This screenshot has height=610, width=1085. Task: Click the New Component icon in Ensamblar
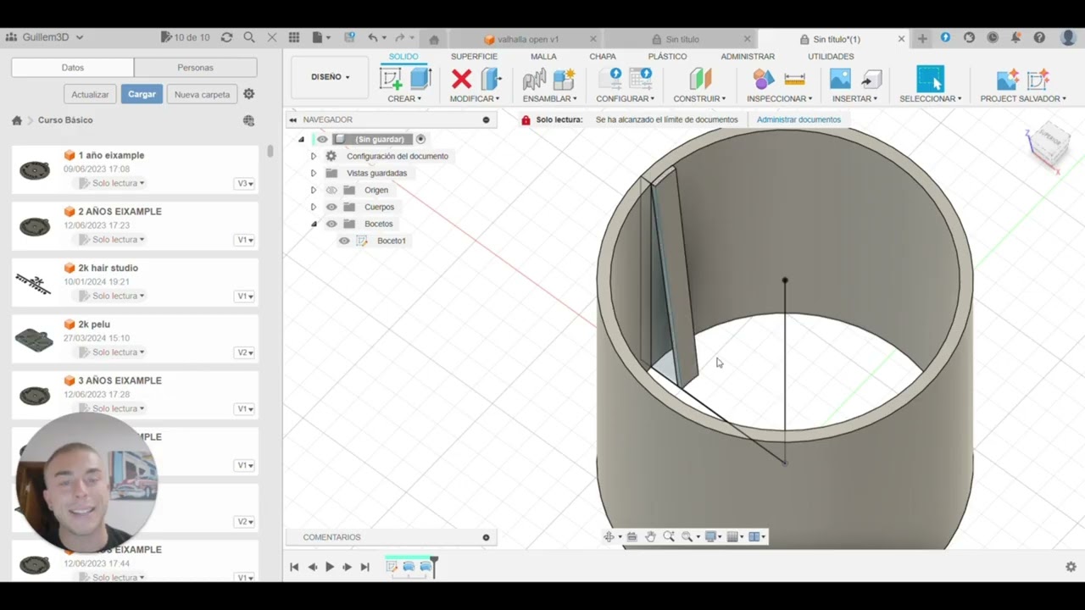coord(565,79)
